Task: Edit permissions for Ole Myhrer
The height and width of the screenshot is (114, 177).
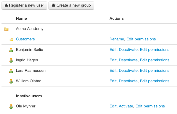Action: click(150, 106)
